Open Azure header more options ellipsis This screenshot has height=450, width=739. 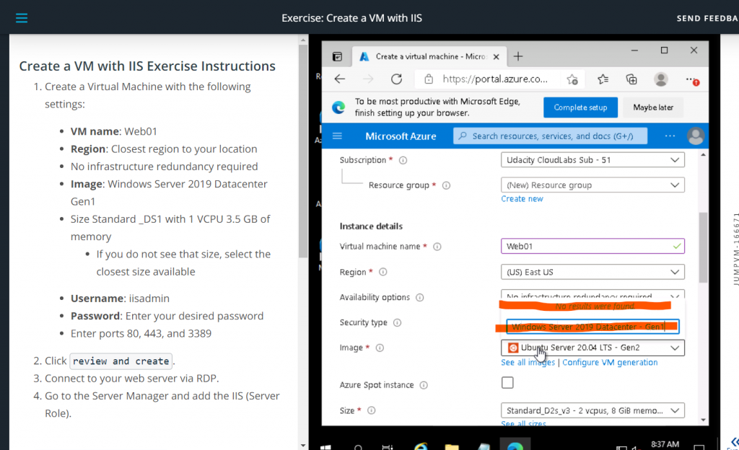[x=670, y=136]
